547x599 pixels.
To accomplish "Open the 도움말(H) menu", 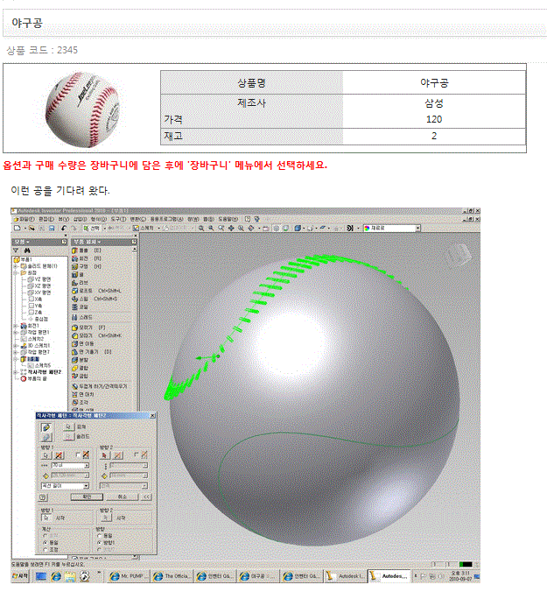I will click(228, 219).
